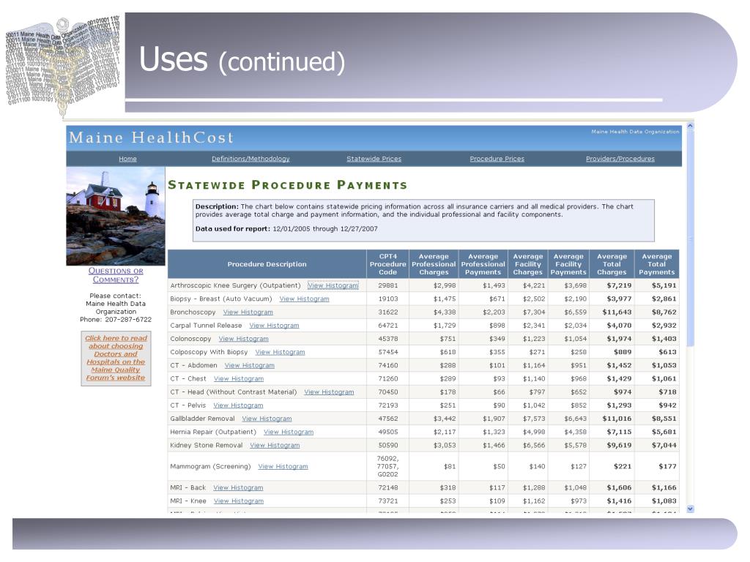This screenshot has width=750, height=562.
Task: Select the Procedure Description column header
Action: (x=267, y=264)
